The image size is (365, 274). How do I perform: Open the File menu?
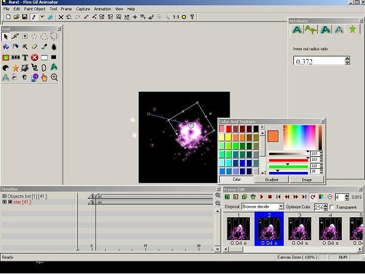click(x=7, y=9)
